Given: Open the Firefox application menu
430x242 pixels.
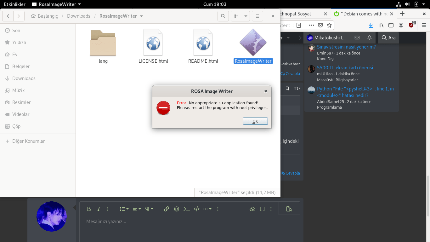Looking at the screenshot, I should pos(424,25).
